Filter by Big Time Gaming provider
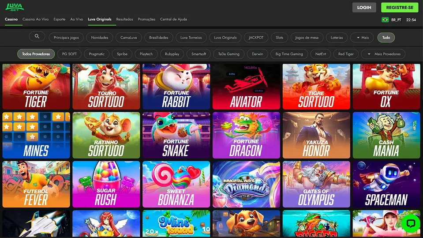This screenshot has width=423, height=238. (x=289, y=54)
